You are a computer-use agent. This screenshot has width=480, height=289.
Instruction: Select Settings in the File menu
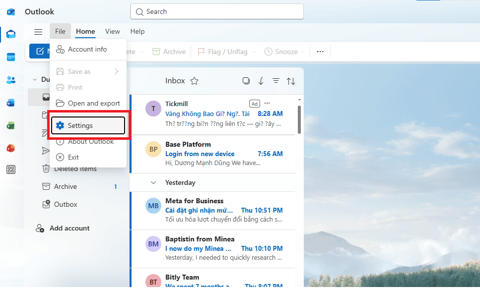click(88, 125)
